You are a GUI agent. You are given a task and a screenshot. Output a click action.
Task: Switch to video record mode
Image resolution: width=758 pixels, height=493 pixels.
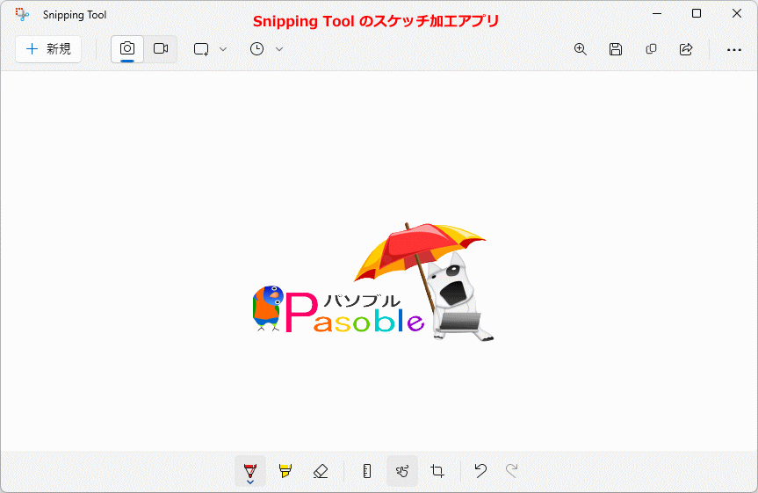[x=161, y=49]
